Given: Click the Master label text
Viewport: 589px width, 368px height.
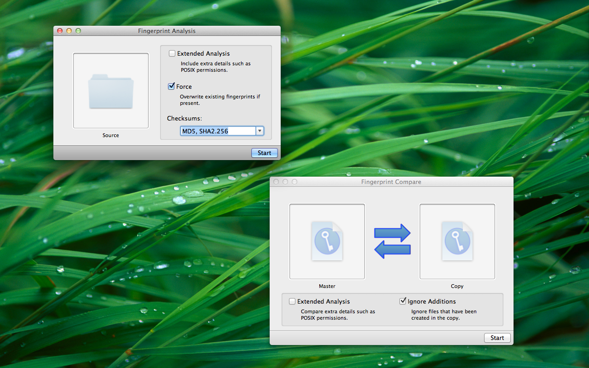Looking at the screenshot, I should (327, 286).
